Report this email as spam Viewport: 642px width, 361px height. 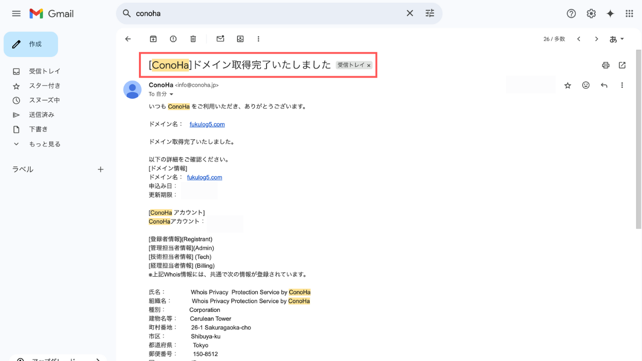point(173,39)
